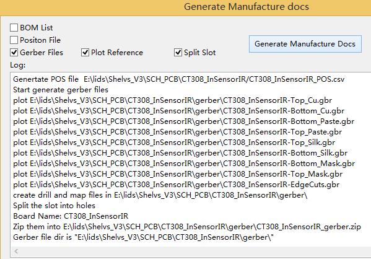Enable the BOM List checkbox

tap(14, 28)
